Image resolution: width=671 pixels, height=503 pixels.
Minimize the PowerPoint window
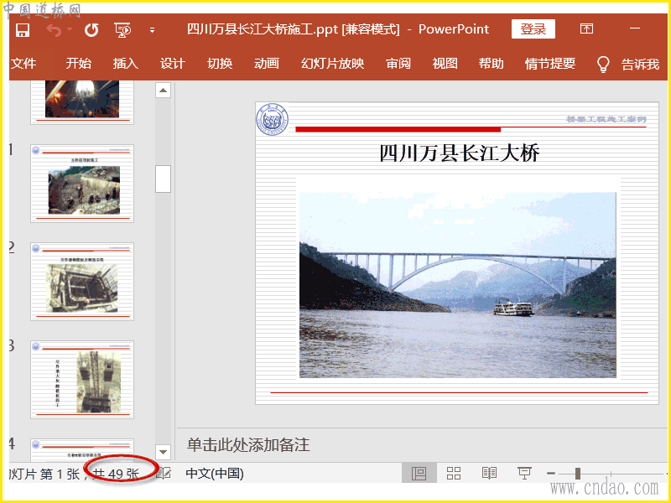click(x=635, y=29)
